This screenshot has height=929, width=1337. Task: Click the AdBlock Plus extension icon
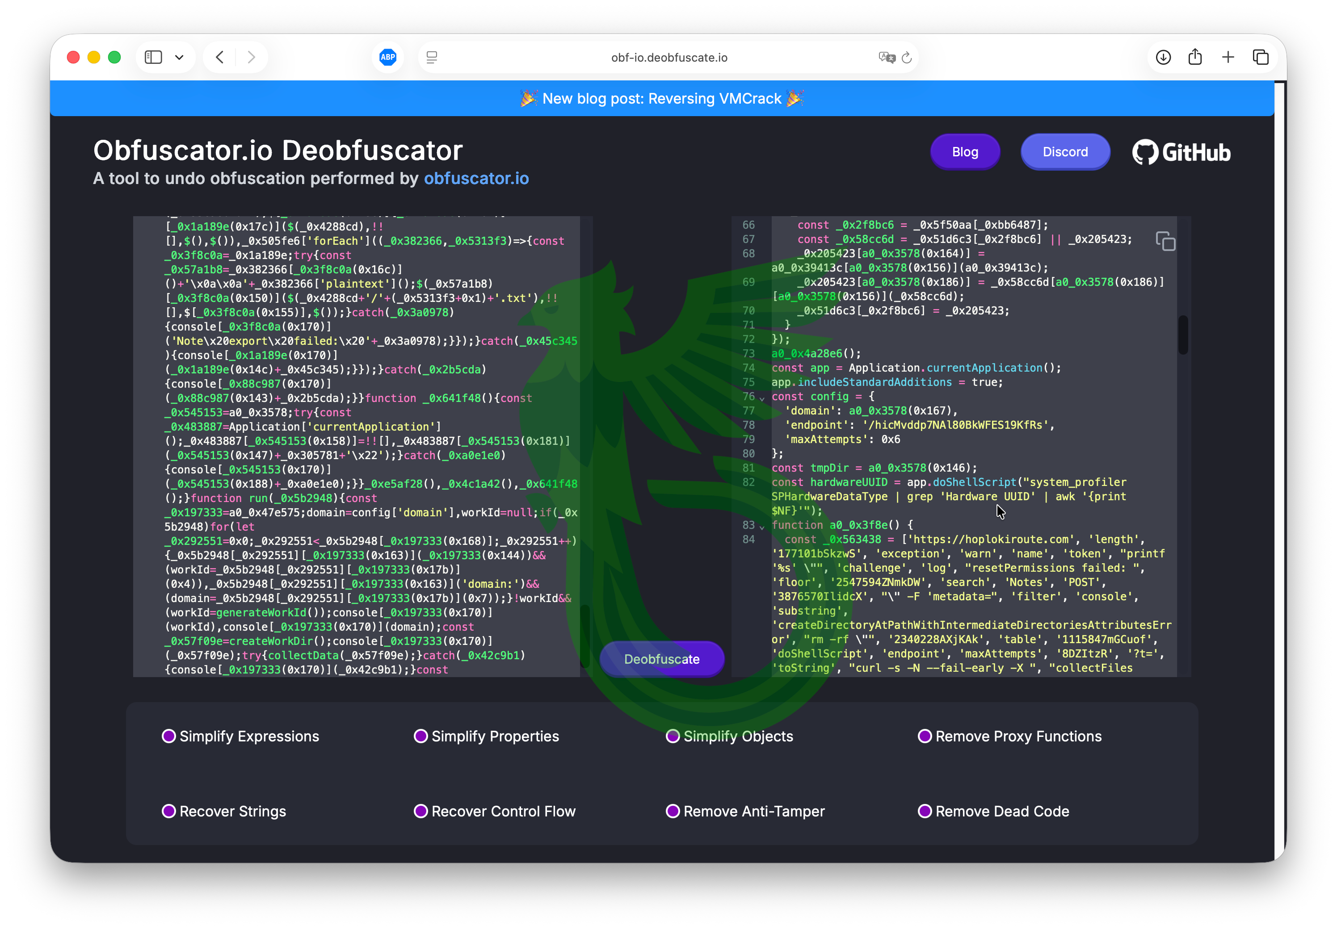pyautogui.click(x=388, y=57)
